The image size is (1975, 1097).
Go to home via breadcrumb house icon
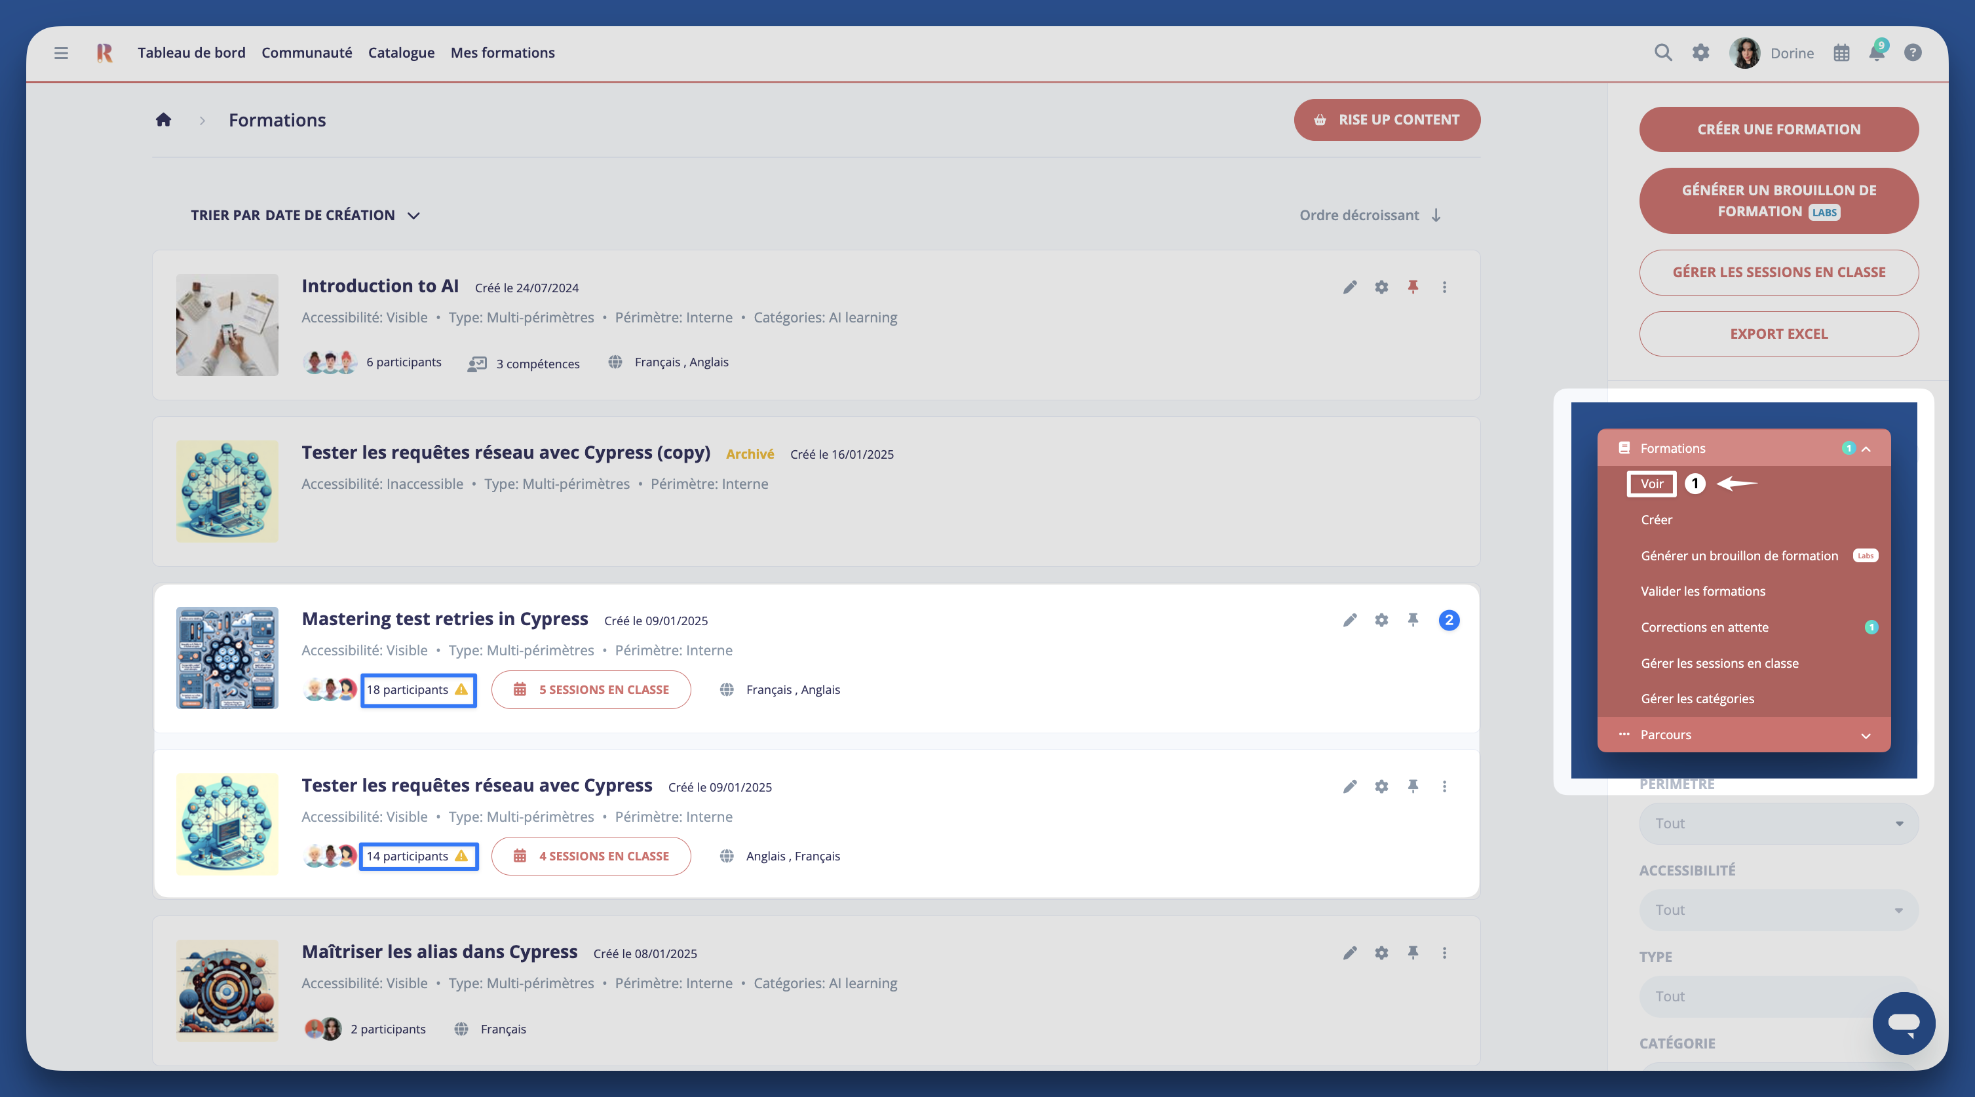[x=163, y=119]
